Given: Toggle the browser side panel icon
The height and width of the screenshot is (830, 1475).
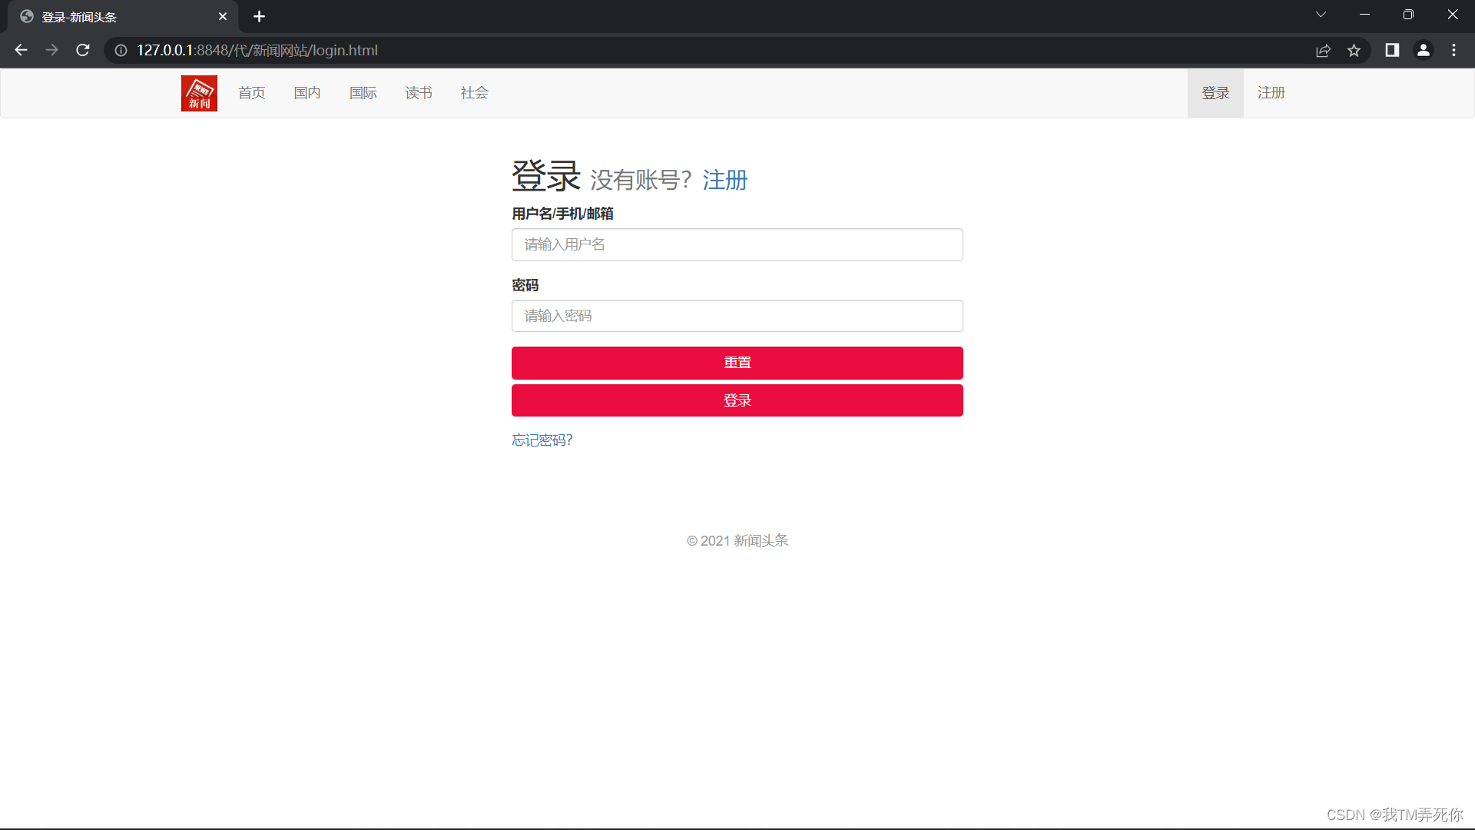Looking at the screenshot, I should point(1392,50).
